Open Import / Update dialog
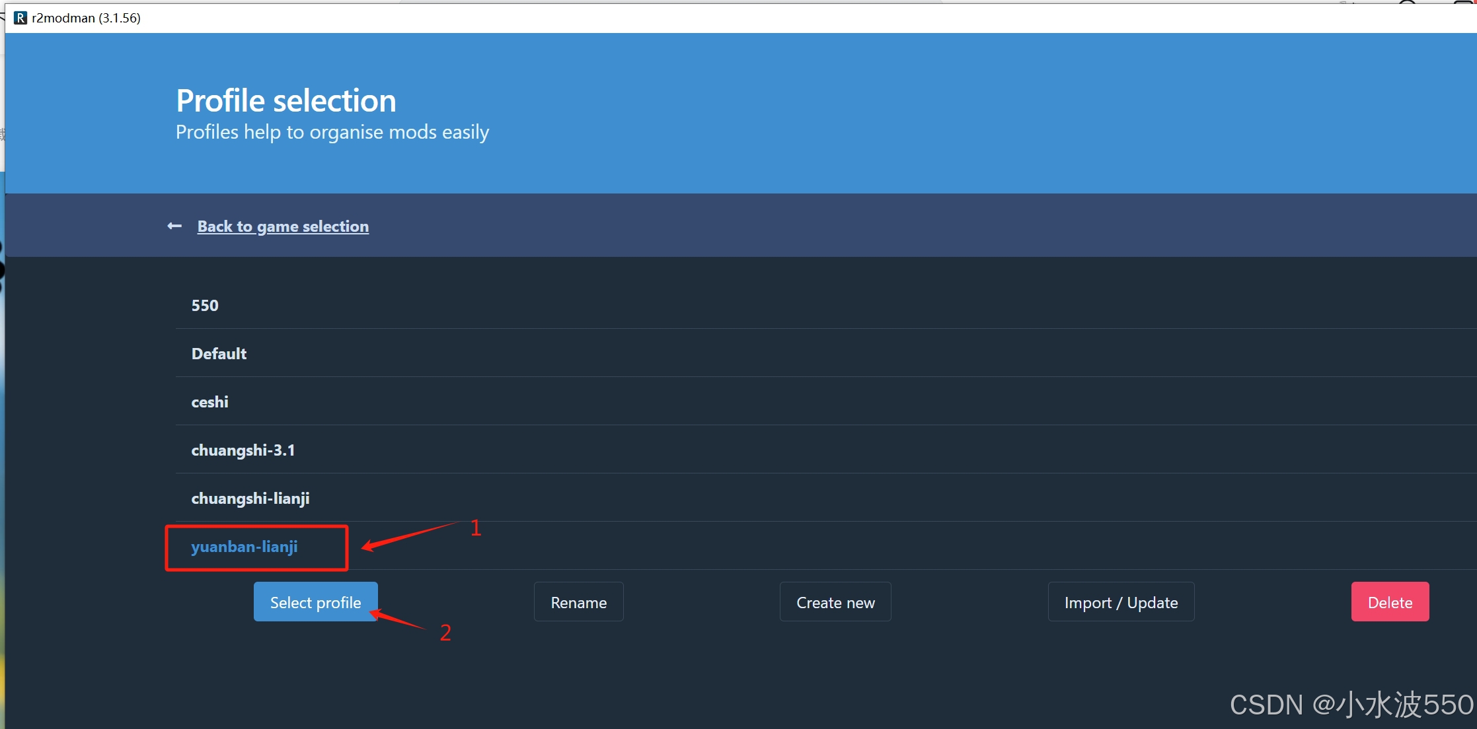 (x=1121, y=602)
